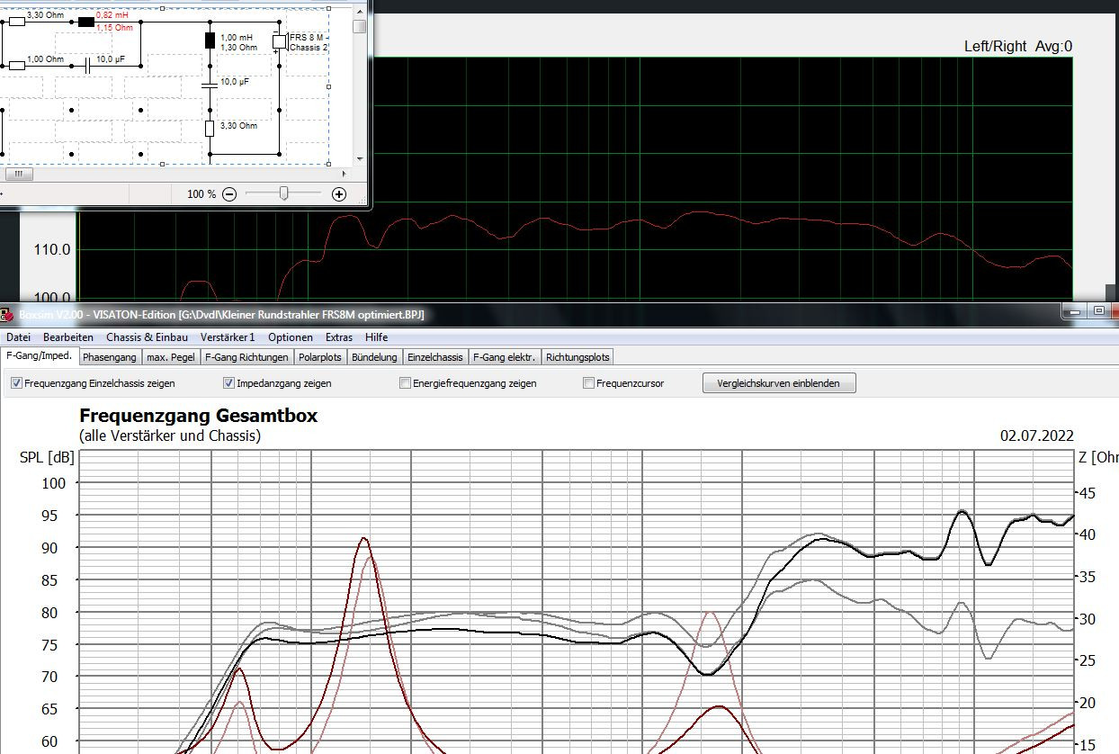Select the 1,00 Ohm resistor symbol
Viewport: 1119px width, 754px height.
16,66
